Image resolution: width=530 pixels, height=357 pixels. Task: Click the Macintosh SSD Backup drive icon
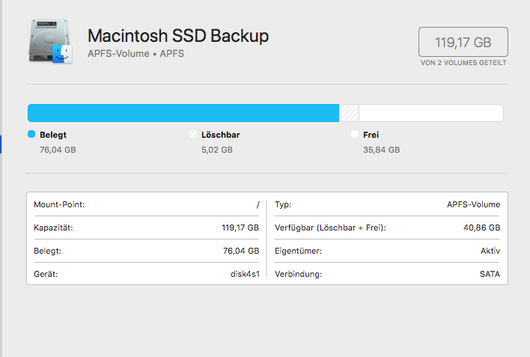coord(51,42)
